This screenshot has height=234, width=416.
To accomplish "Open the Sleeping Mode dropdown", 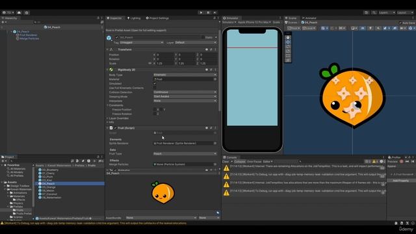I will [185, 96].
